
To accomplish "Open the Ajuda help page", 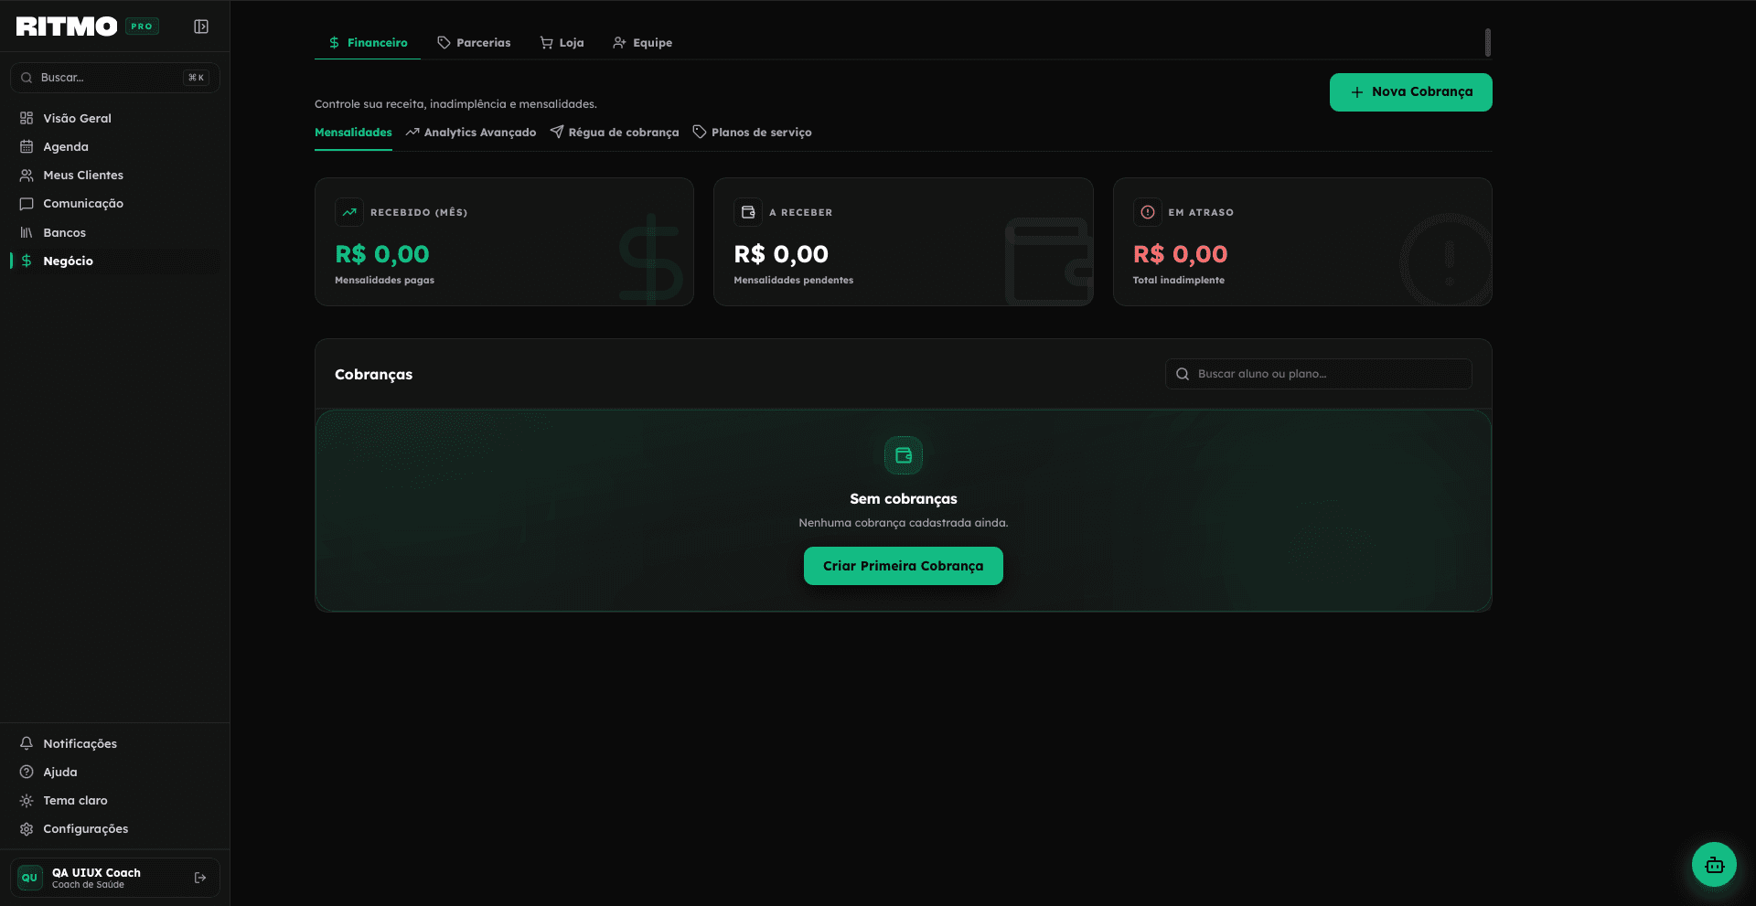I will tap(115, 772).
